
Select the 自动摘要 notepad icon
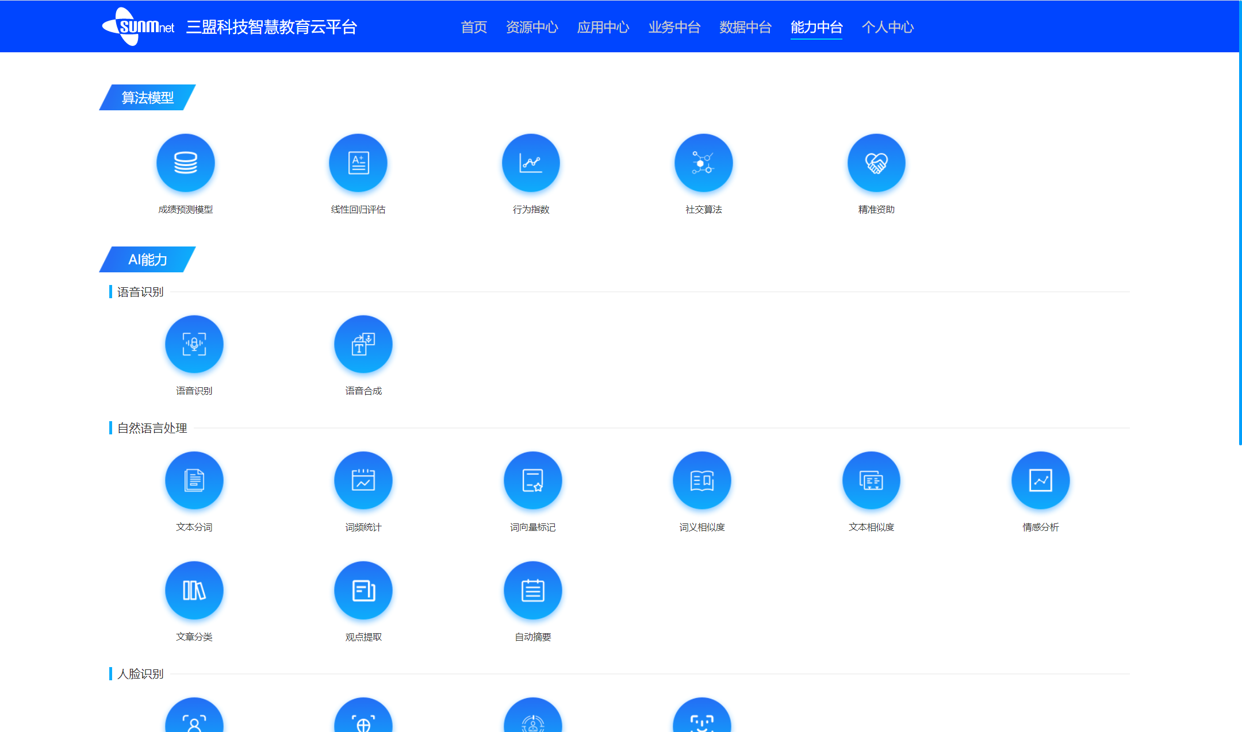pos(532,590)
